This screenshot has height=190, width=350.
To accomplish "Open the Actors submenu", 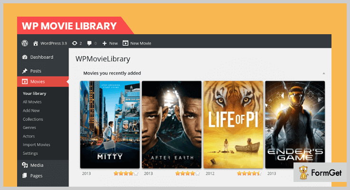I will tap(29, 136).
